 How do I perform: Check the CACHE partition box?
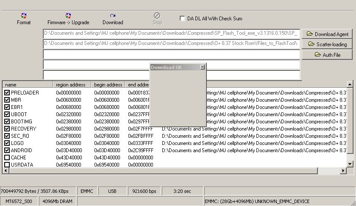pos(7,158)
